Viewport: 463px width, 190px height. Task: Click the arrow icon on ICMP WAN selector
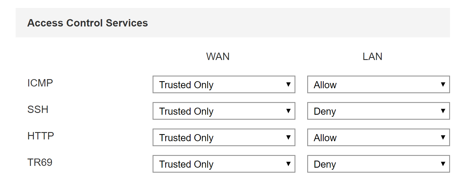tap(288, 85)
